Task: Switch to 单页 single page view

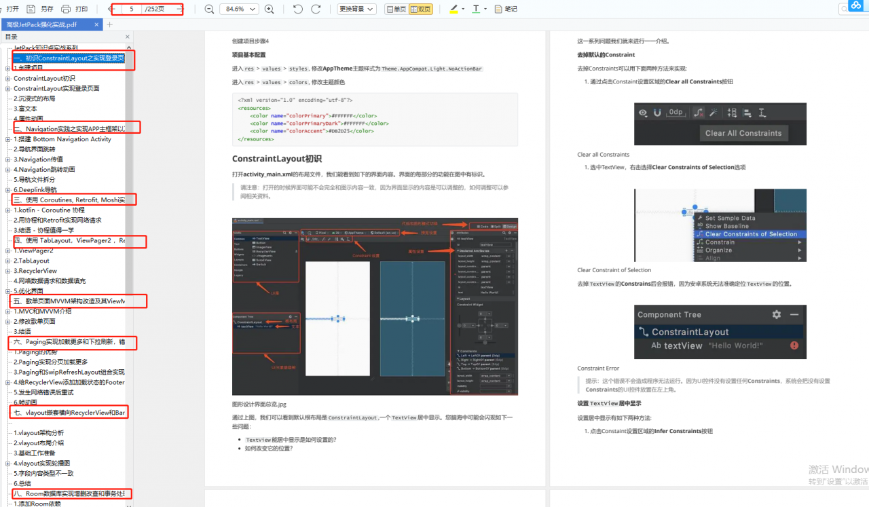Action: tap(396, 9)
